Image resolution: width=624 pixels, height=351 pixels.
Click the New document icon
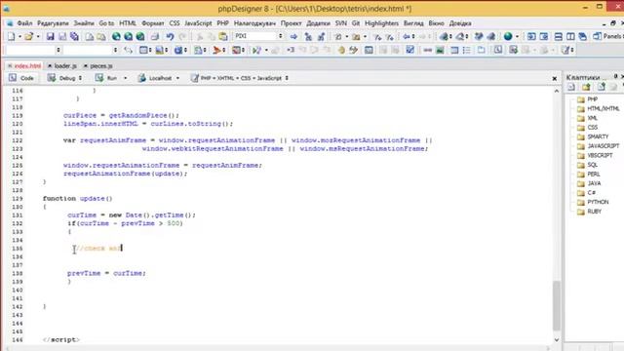11,37
